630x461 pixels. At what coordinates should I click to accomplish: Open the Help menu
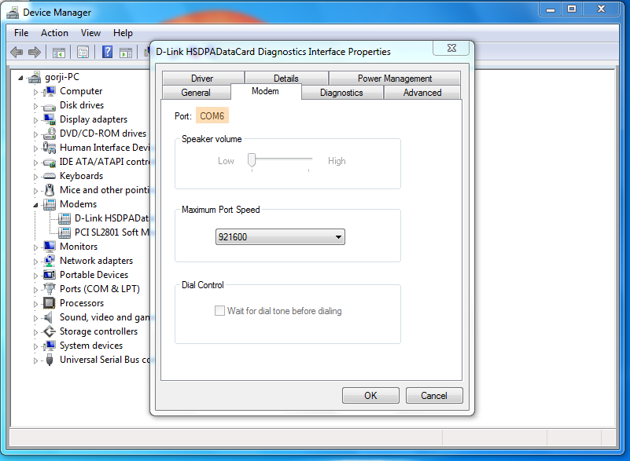click(x=123, y=33)
